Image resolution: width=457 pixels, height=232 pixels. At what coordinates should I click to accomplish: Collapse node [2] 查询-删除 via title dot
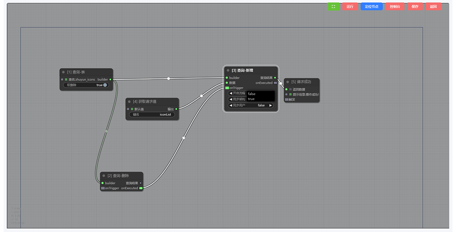coord(104,176)
